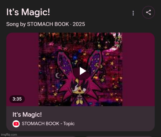Open the three-dot more options menu

coord(133,13)
